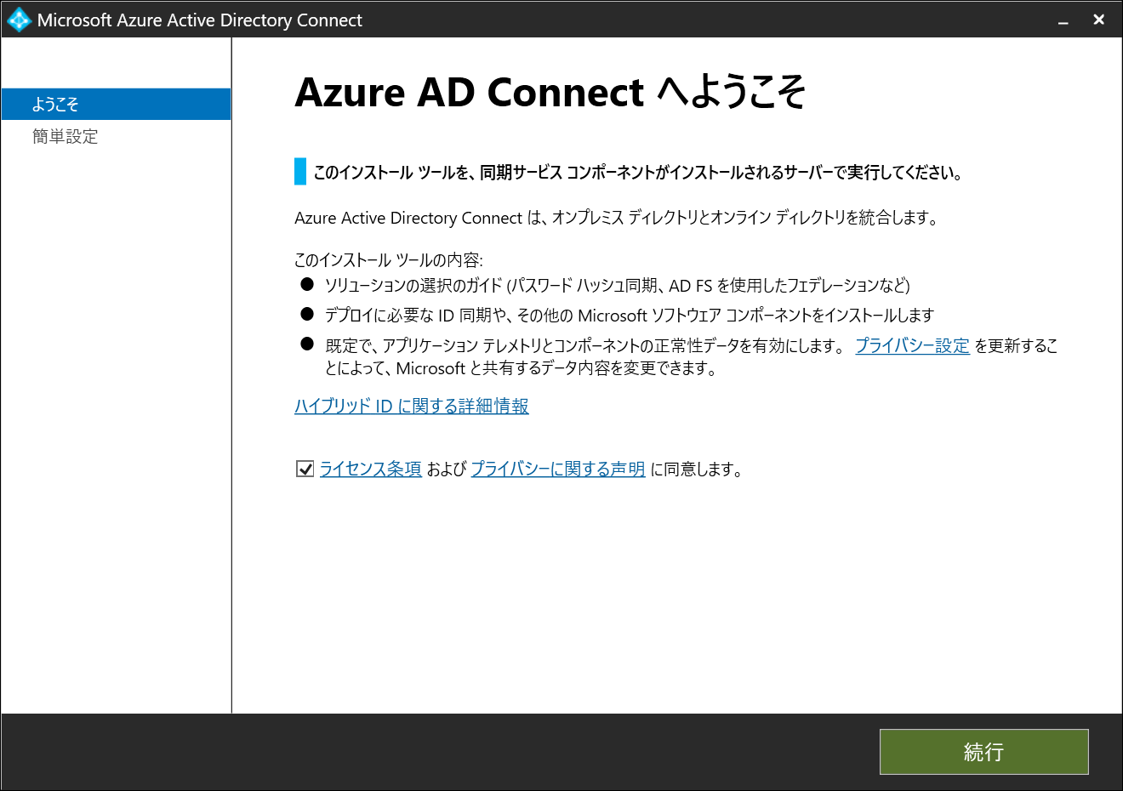The image size is (1123, 791).
Task: View the ライセンス条項 license terms
Action: tap(370, 469)
